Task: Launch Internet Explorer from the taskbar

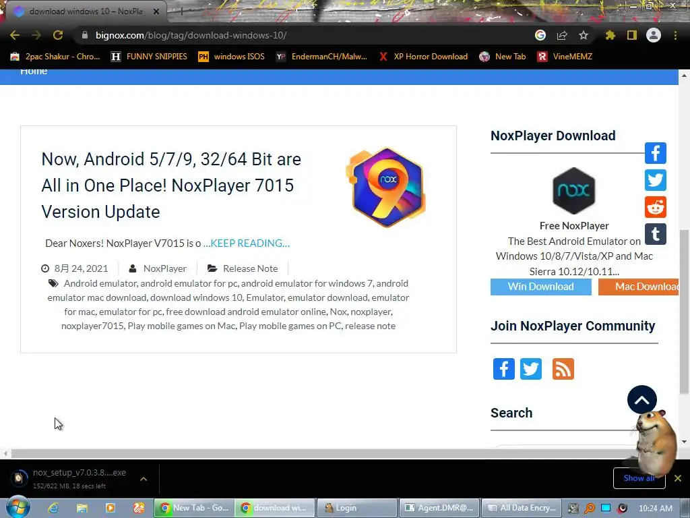Action: 53,508
